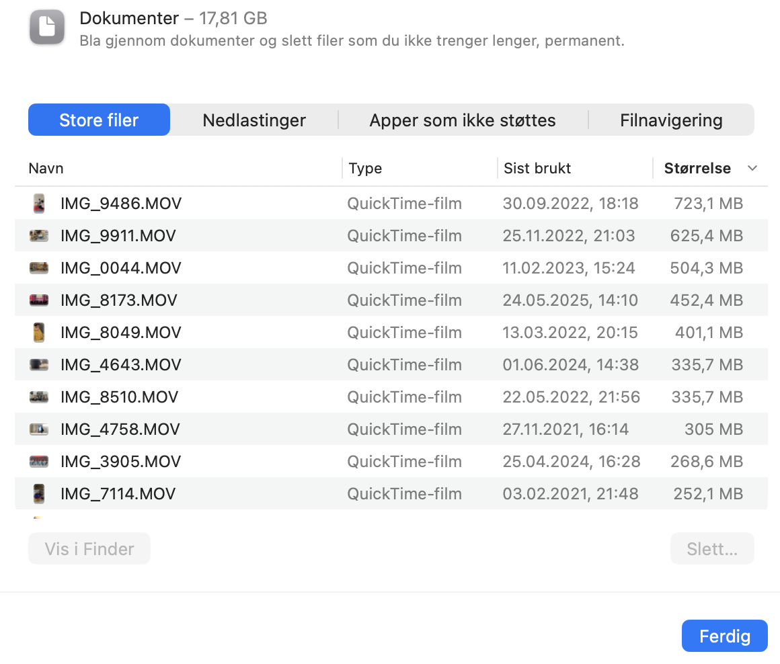Click the Ferdig button

[x=725, y=636]
